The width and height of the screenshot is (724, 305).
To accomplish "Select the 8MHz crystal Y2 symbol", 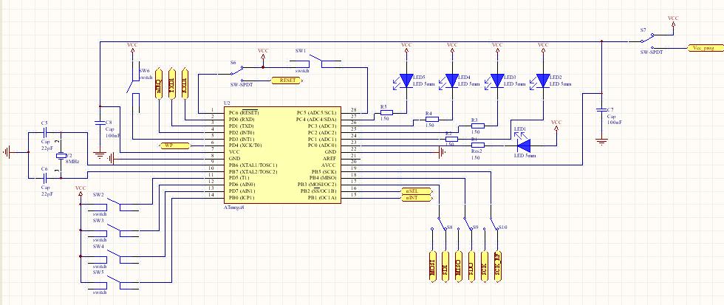I will tap(61, 156).
